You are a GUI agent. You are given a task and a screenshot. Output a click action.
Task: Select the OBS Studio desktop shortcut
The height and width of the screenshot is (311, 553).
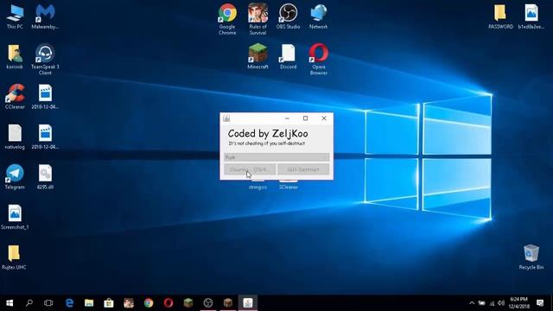[288, 16]
